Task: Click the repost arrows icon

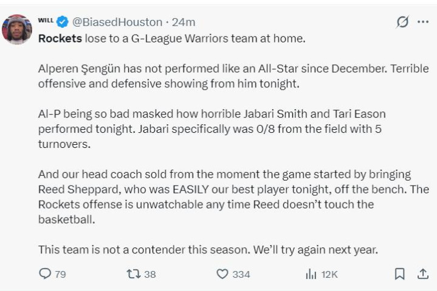Action: coord(132,274)
